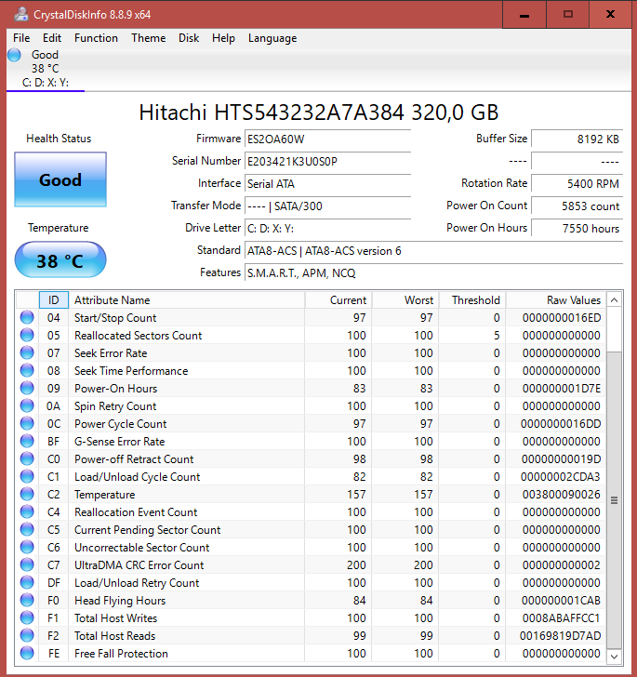Click the status orb for Free Fall Protection
This screenshot has width=637, height=677.
click(x=27, y=653)
